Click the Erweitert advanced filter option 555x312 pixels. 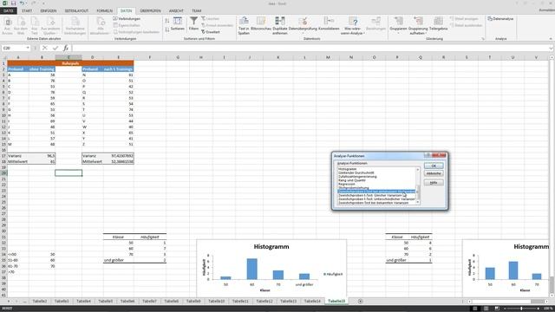(x=210, y=32)
